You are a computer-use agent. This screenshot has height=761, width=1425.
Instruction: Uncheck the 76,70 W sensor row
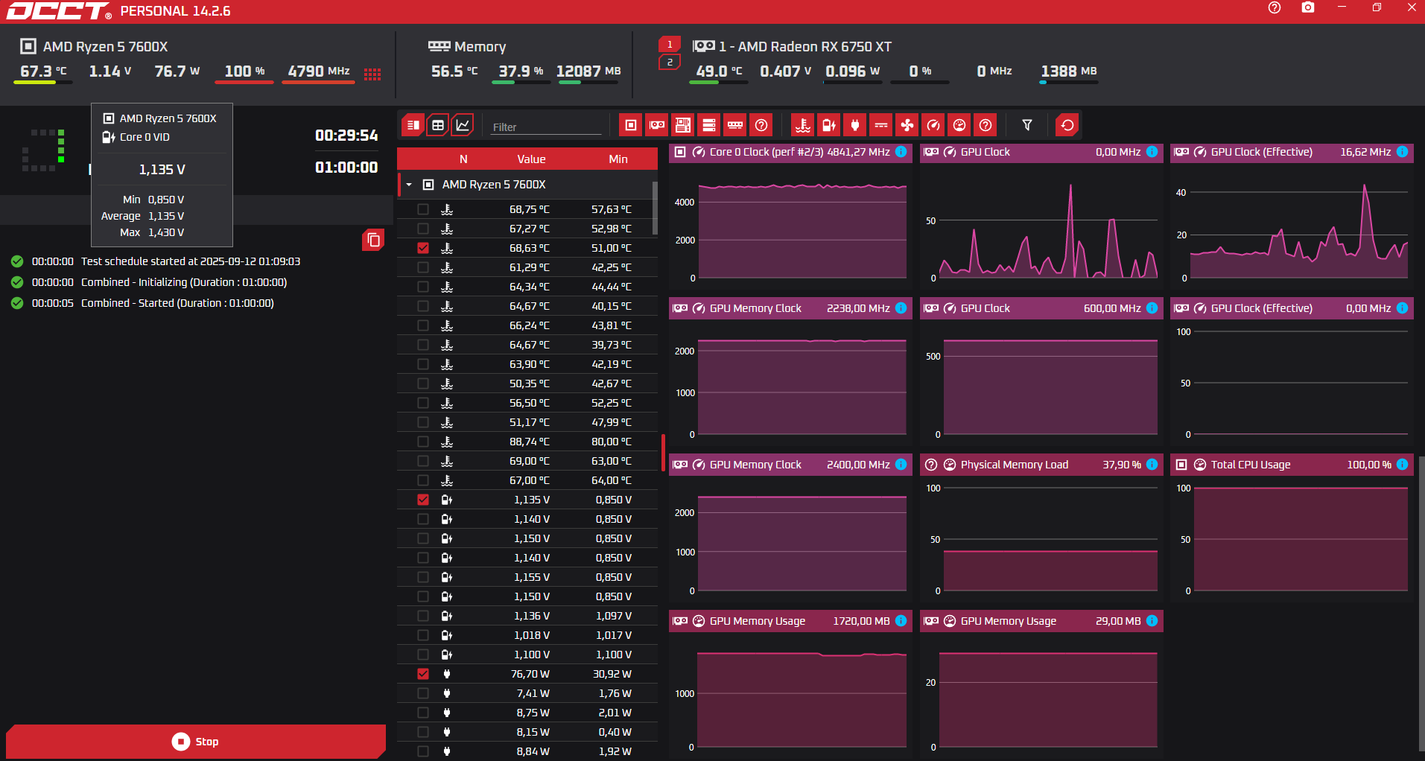[423, 674]
